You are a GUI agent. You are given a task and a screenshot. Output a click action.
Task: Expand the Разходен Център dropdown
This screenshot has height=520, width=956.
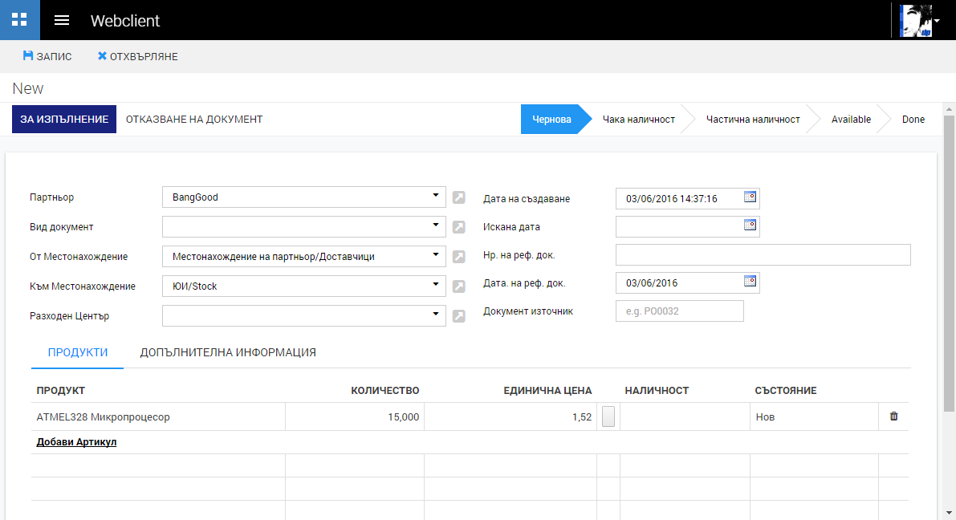pos(435,315)
